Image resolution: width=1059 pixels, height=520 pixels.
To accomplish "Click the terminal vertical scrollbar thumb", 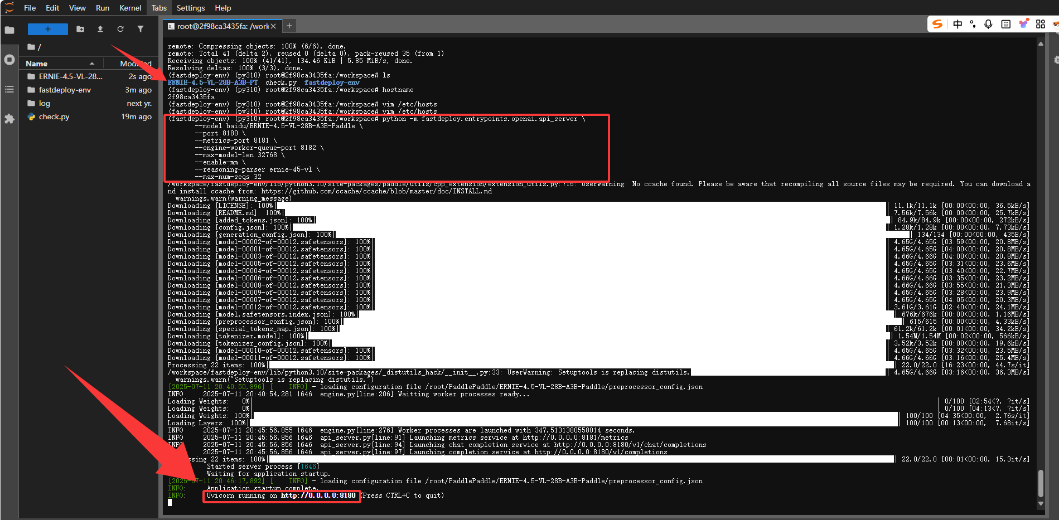I will [1041, 482].
